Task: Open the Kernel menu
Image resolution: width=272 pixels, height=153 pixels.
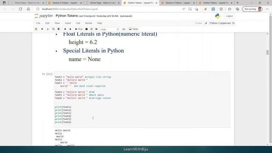Action: click(88, 23)
